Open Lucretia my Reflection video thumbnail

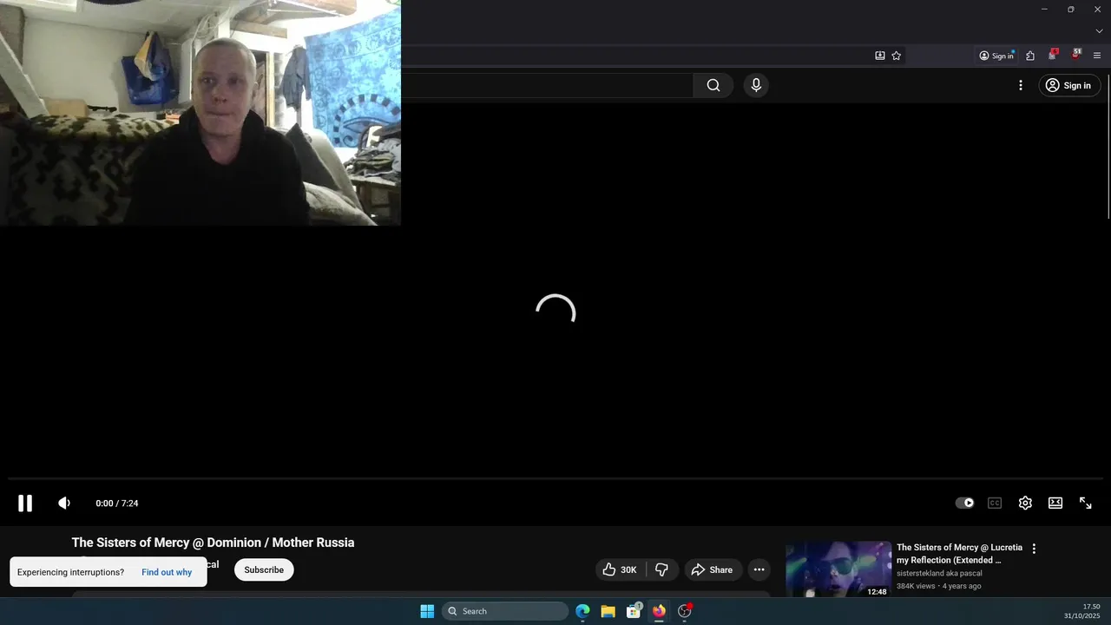click(x=838, y=569)
